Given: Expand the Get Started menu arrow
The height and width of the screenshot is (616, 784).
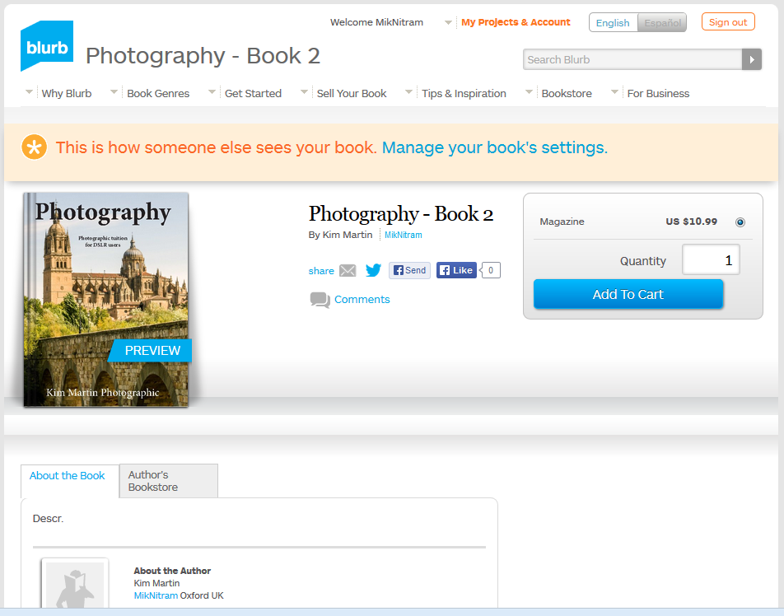Looking at the screenshot, I should (x=212, y=92).
